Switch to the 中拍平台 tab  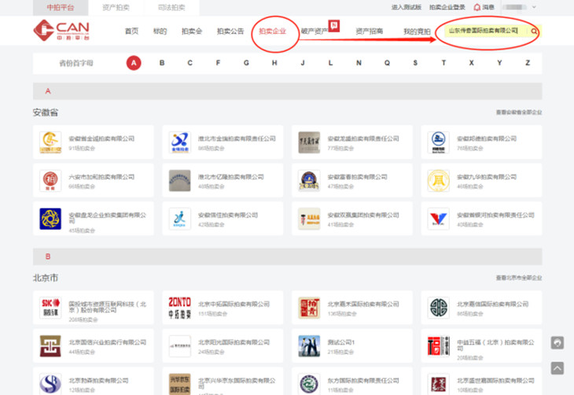pos(61,7)
